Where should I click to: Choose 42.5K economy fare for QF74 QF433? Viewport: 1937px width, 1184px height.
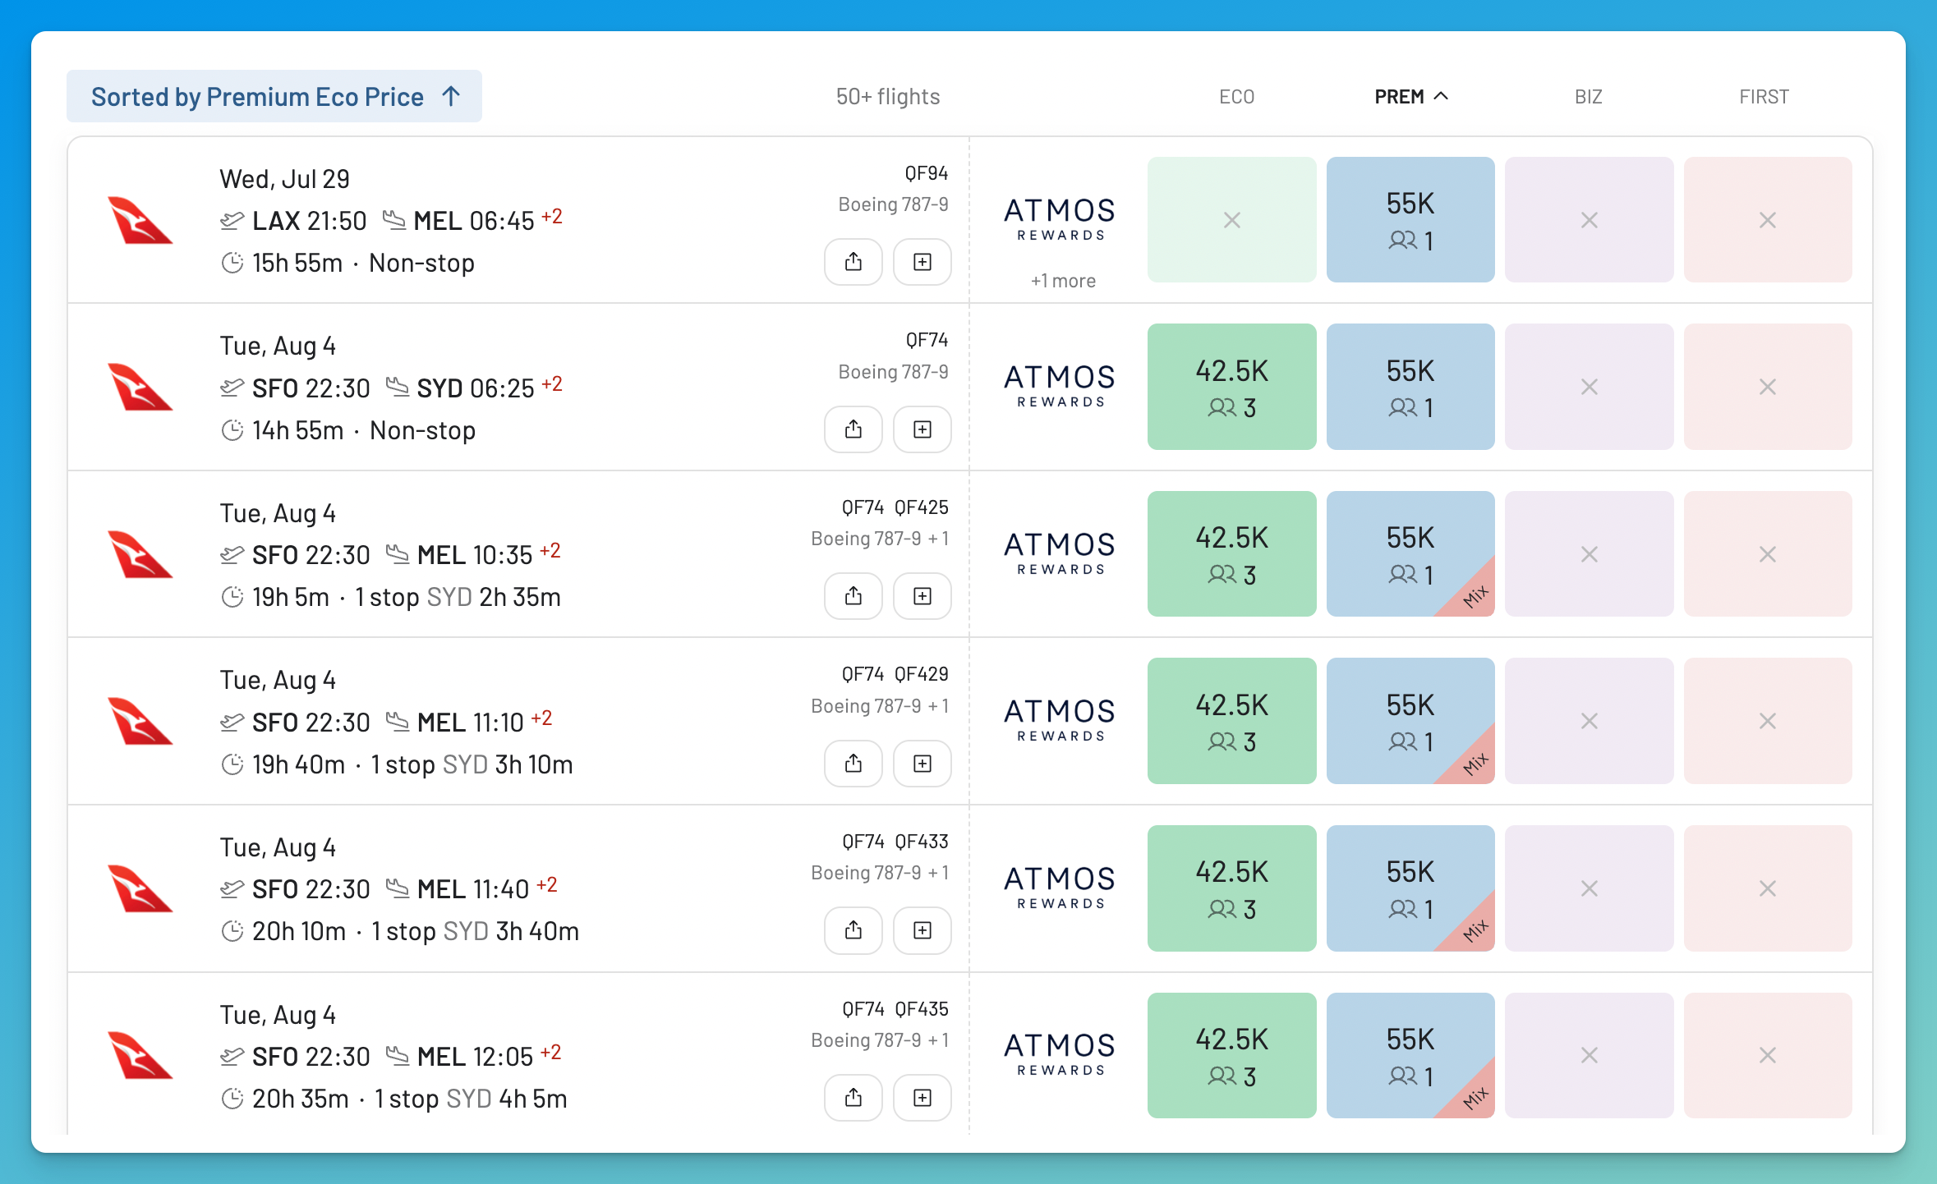pyautogui.click(x=1231, y=888)
